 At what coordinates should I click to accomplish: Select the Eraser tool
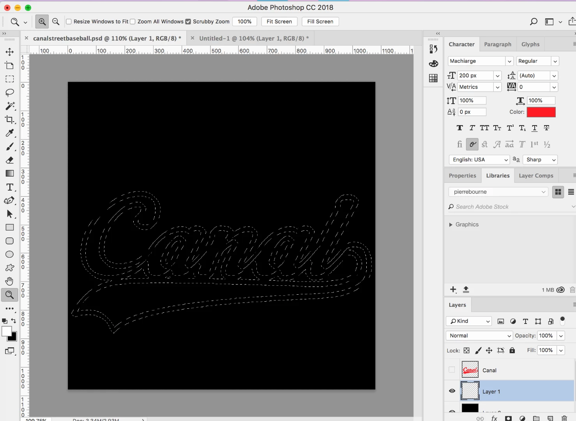[10, 160]
